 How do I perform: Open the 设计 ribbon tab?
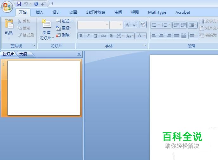point(56,12)
